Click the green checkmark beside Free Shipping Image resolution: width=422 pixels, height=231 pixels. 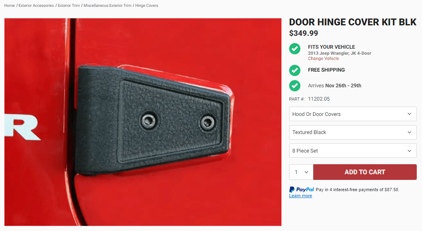pos(295,70)
